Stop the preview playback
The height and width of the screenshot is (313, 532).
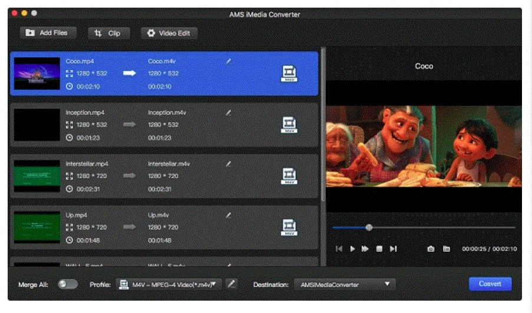379,249
